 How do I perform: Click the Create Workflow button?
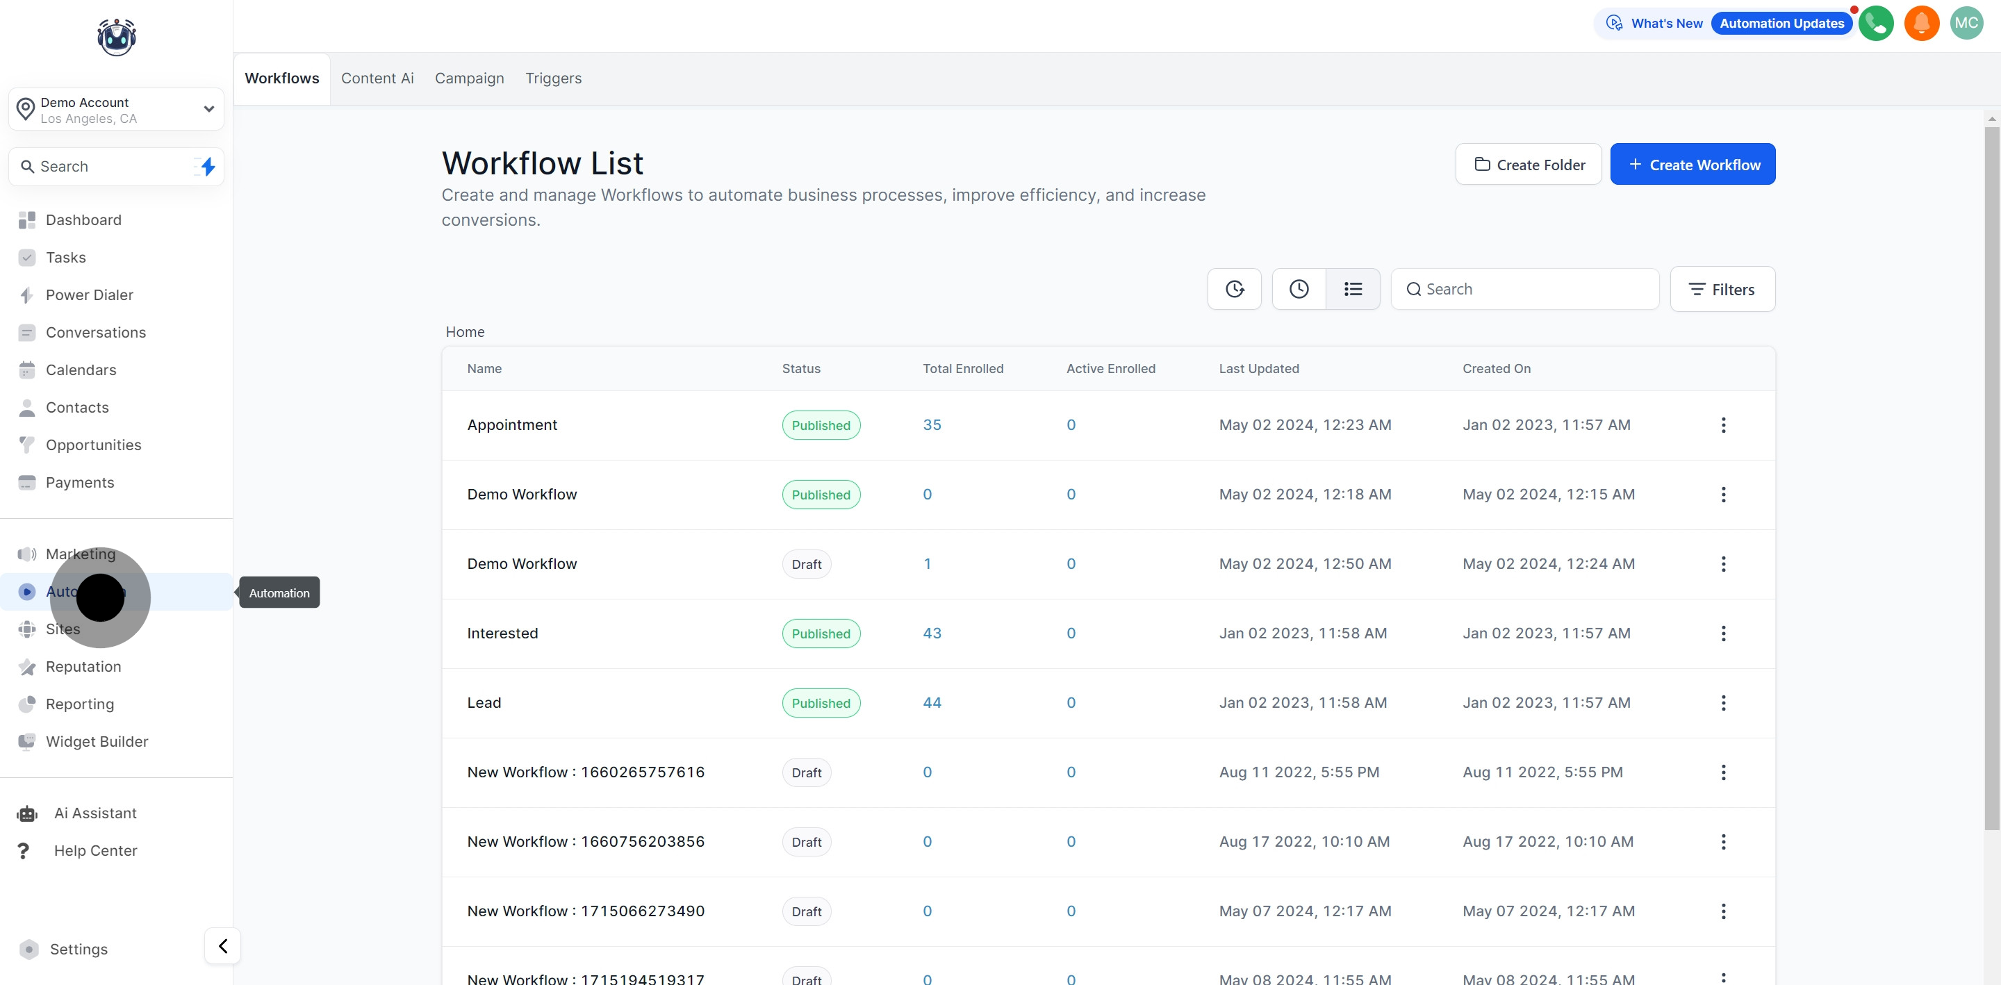[x=1692, y=165]
